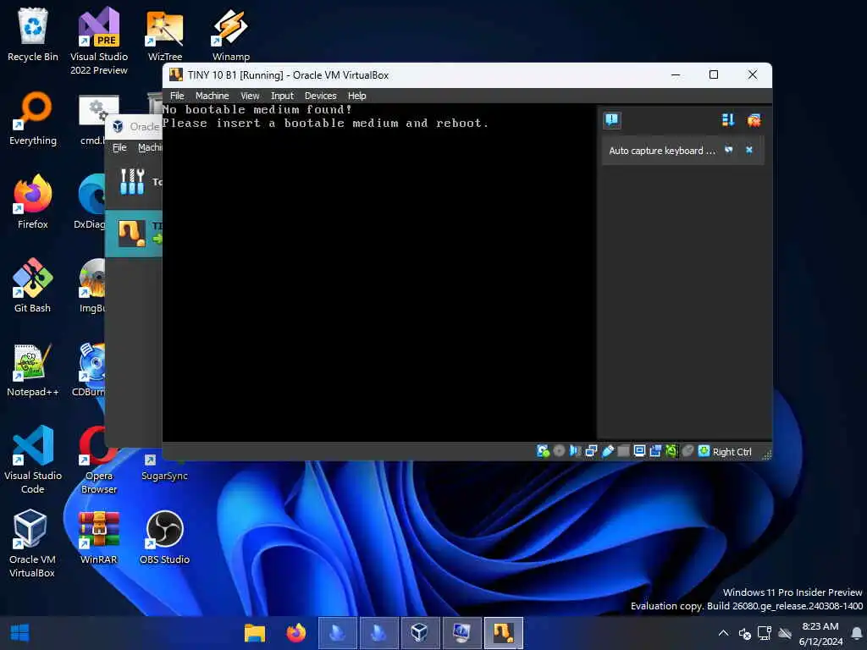Open the Devices menu
867x650 pixels.
click(320, 96)
